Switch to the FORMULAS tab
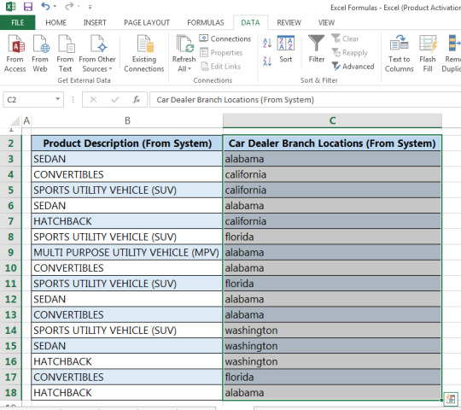461x410 pixels. click(x=206, y=23)
